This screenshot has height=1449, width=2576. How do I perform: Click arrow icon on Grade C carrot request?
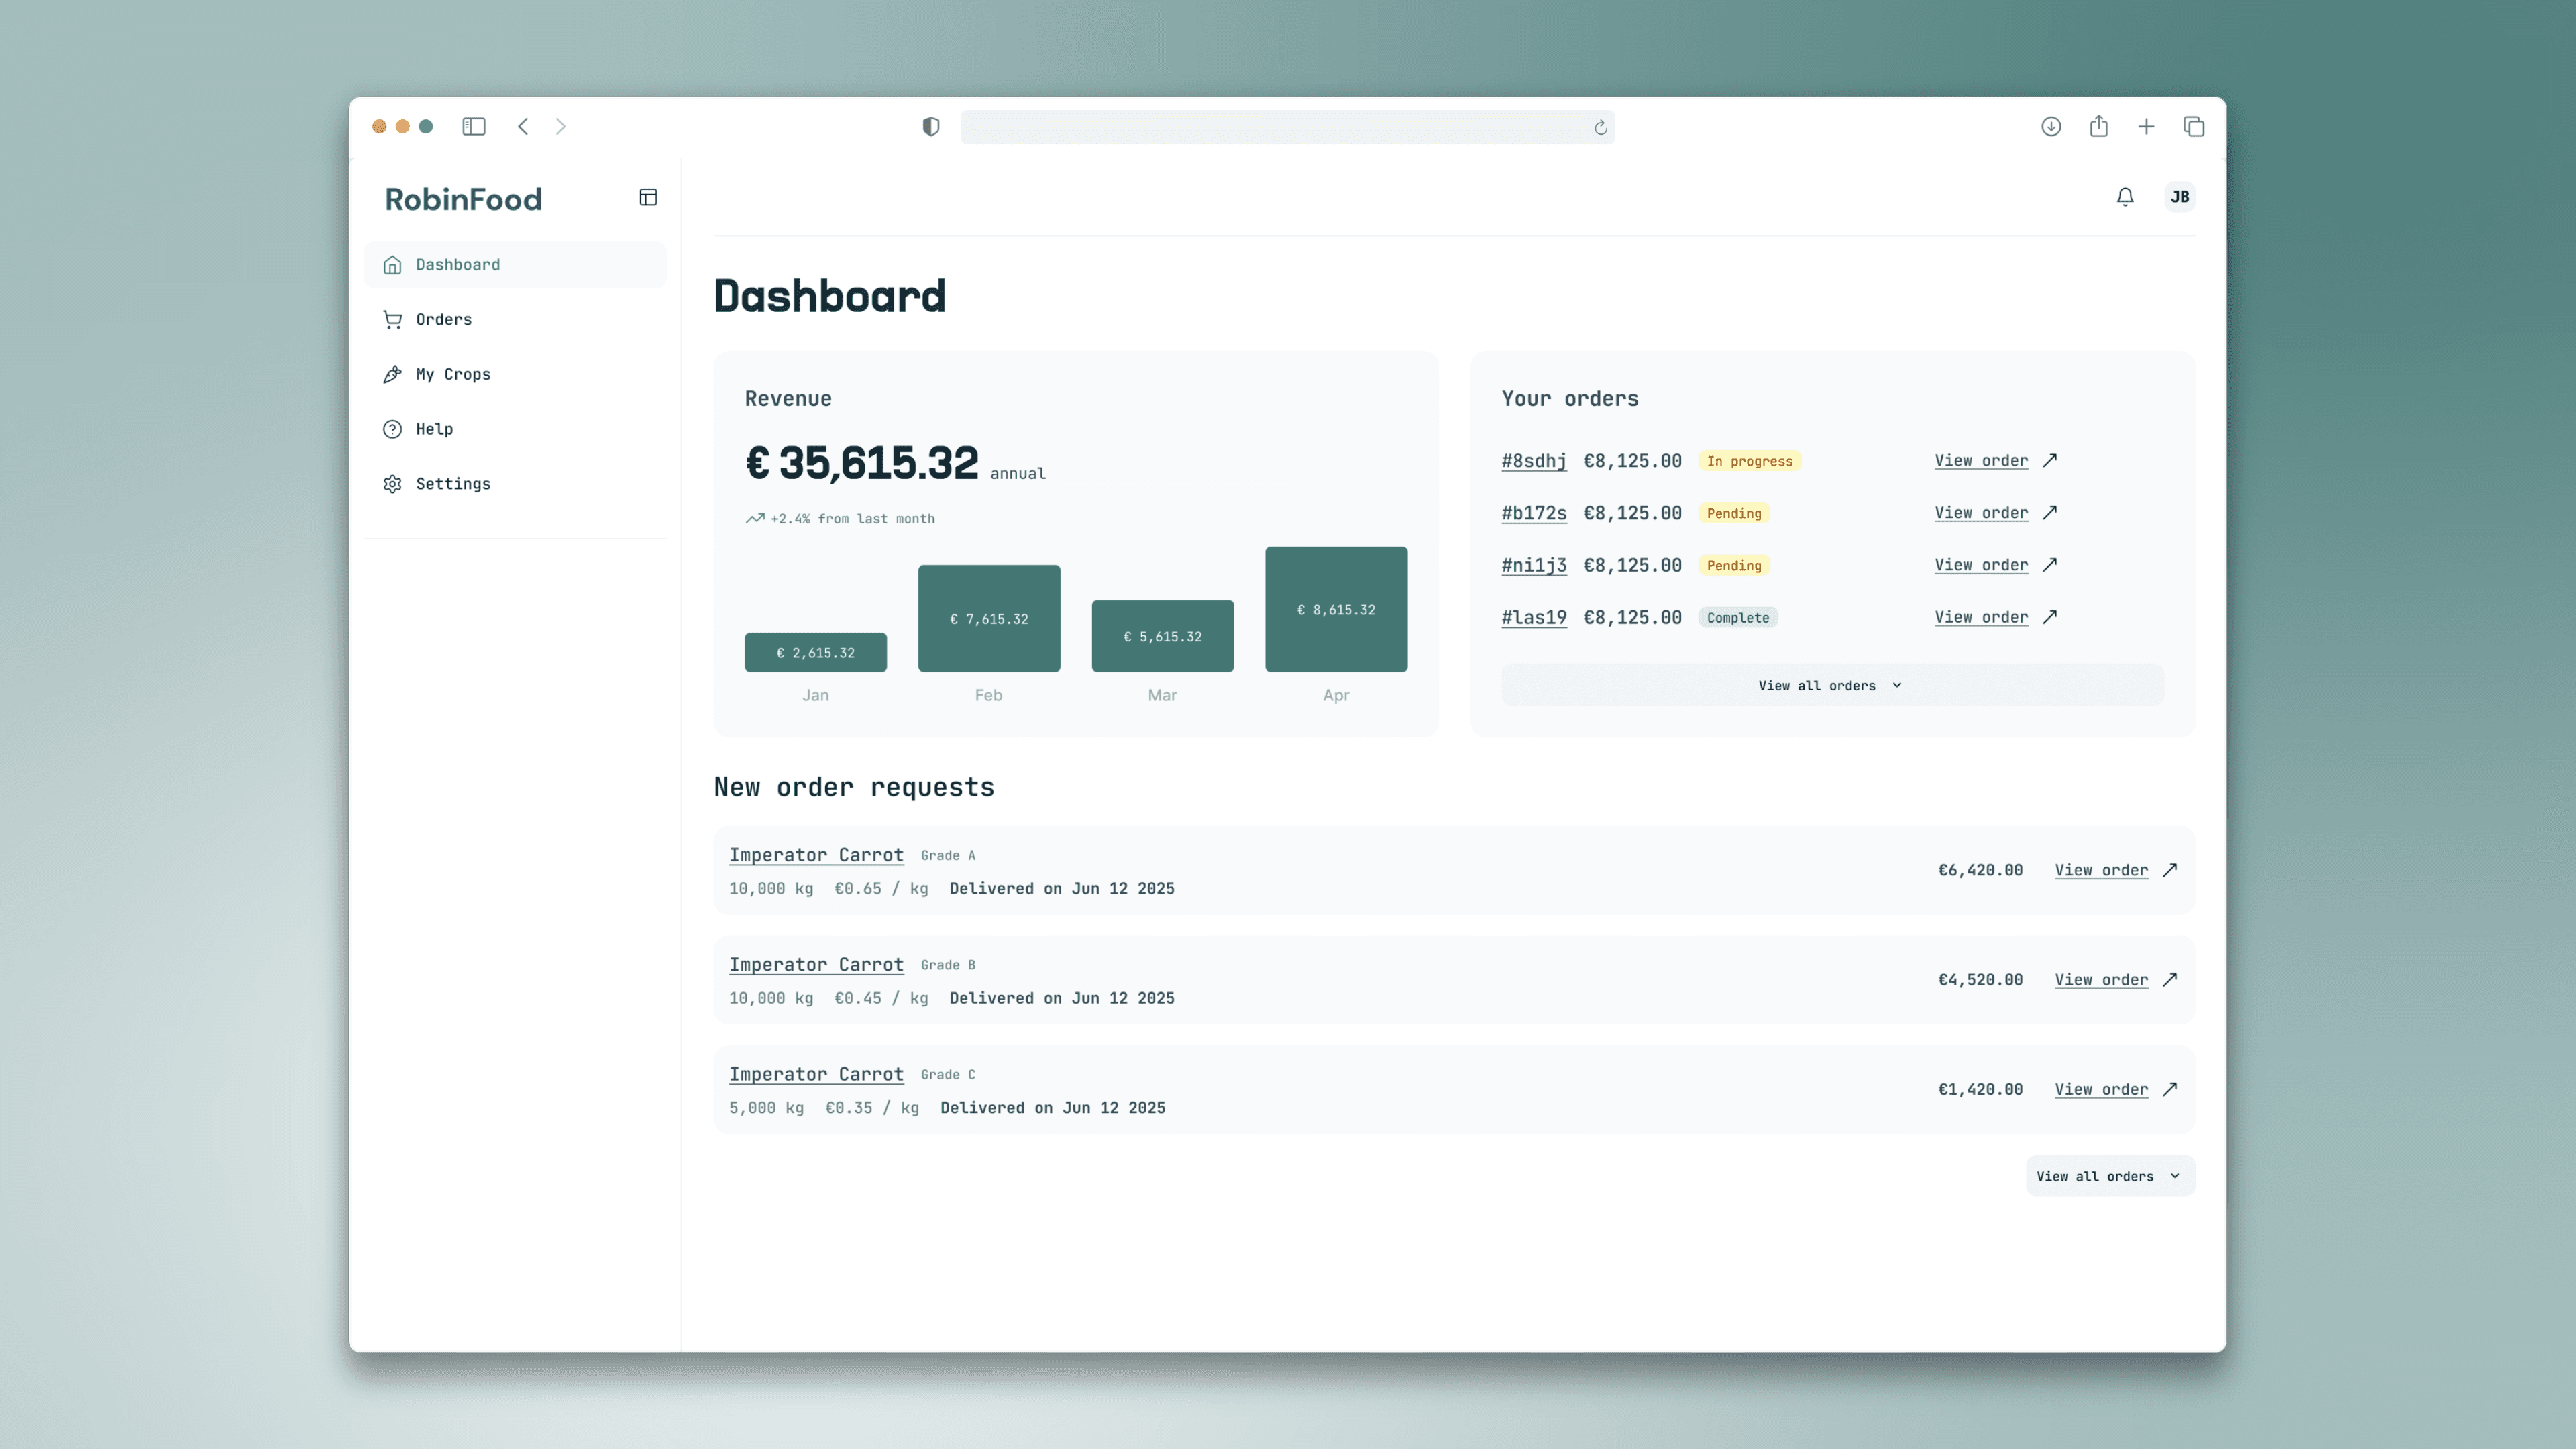click(2170, 1089)
